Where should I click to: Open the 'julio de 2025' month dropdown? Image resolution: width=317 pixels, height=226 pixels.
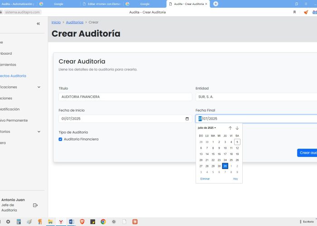click(207, 128)
